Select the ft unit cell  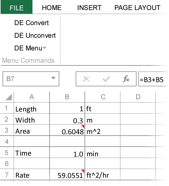click(102, 108)
